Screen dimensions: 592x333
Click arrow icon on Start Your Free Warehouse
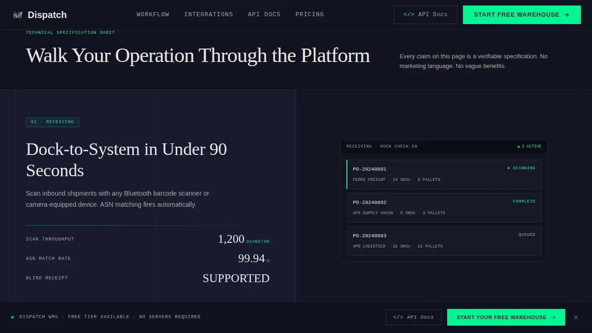tap(554, 317)
